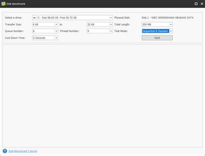Open the Disk Benchmark Tutorial link
This screenshot has width=205, height=156.
(23, 151)
